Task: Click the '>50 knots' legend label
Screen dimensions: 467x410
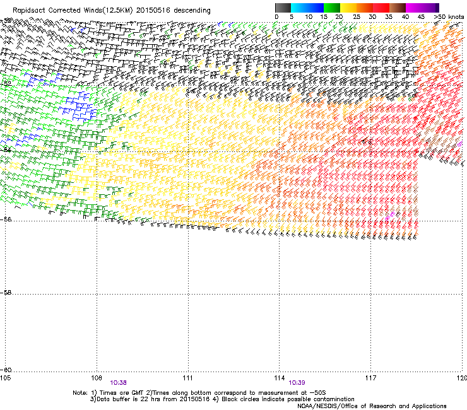Action: coord(449,17)
